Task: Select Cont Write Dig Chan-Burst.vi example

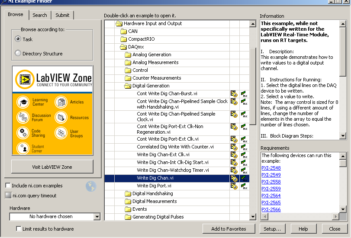Action: click(x=167, y=93)
